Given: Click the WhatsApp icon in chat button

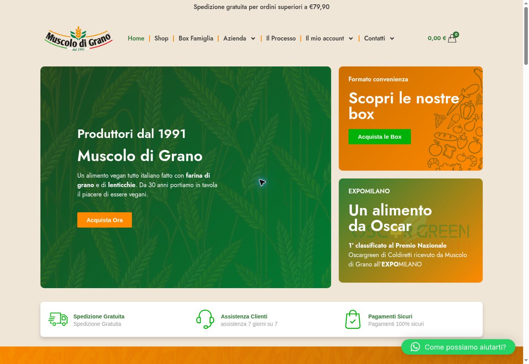Looking at the screenshot, I should coord(415,347).
